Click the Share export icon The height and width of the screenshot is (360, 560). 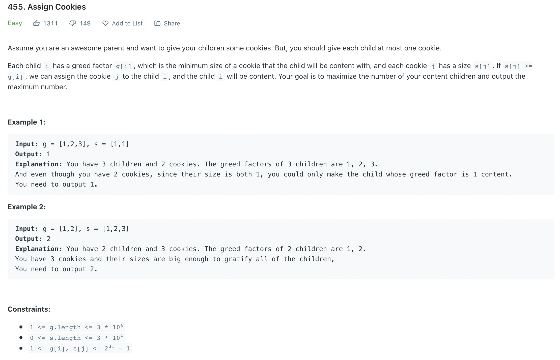click(157, 23)
